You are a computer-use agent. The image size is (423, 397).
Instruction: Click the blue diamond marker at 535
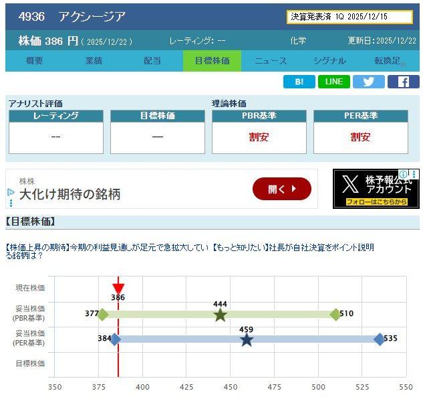point(380,339)
